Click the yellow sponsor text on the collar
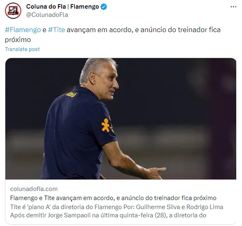This screenshot has width=242, height=226. 71,94
